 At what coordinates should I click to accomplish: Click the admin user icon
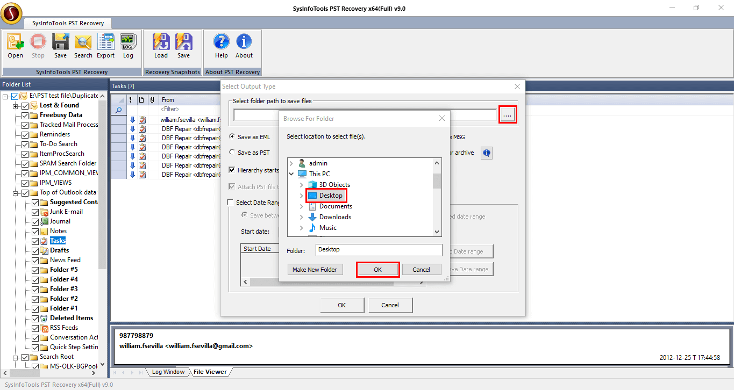click(x=302, y=163)
